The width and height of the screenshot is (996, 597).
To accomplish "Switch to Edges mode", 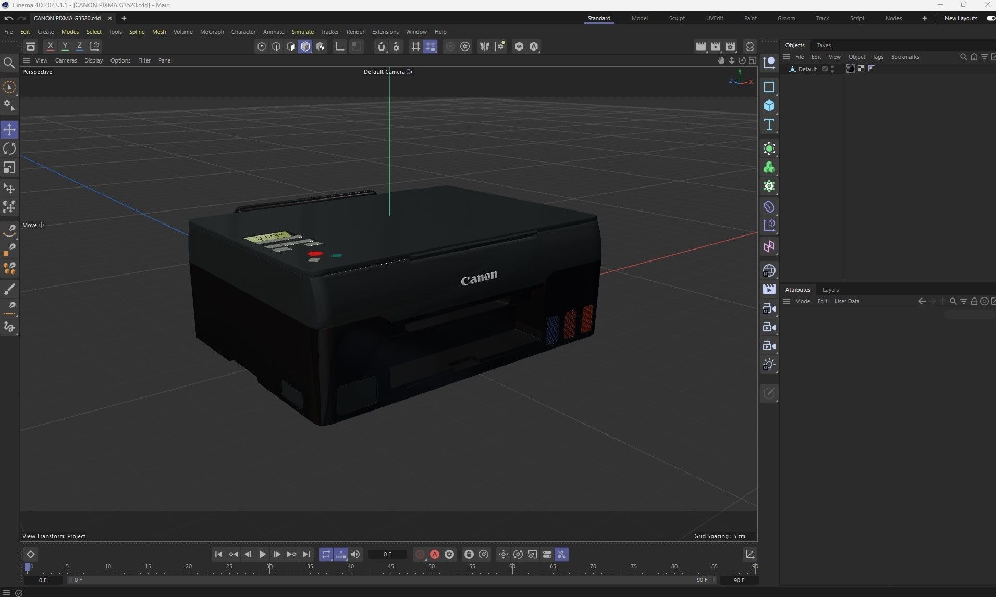I will click(276, 46).
